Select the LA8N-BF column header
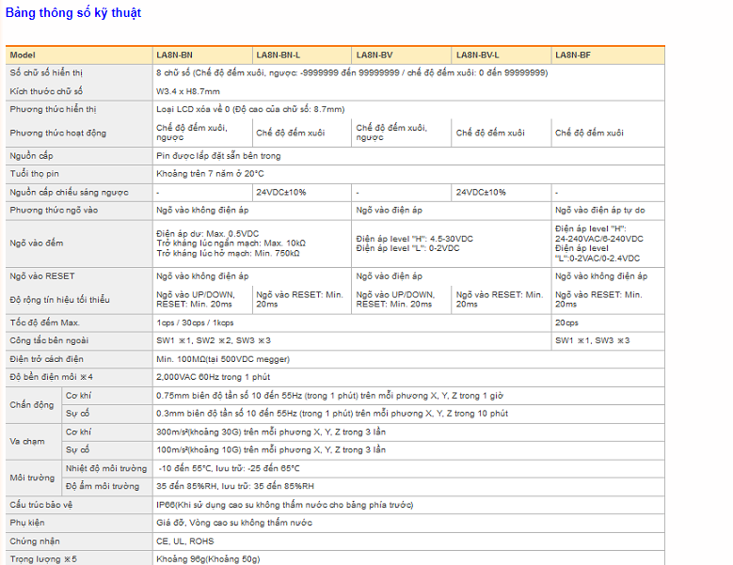733x565 pixels. [573, 55]
